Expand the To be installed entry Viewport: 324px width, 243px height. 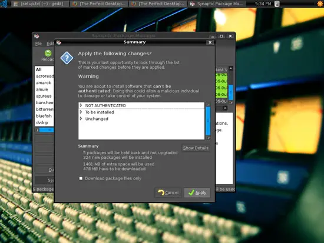point(81,112)
